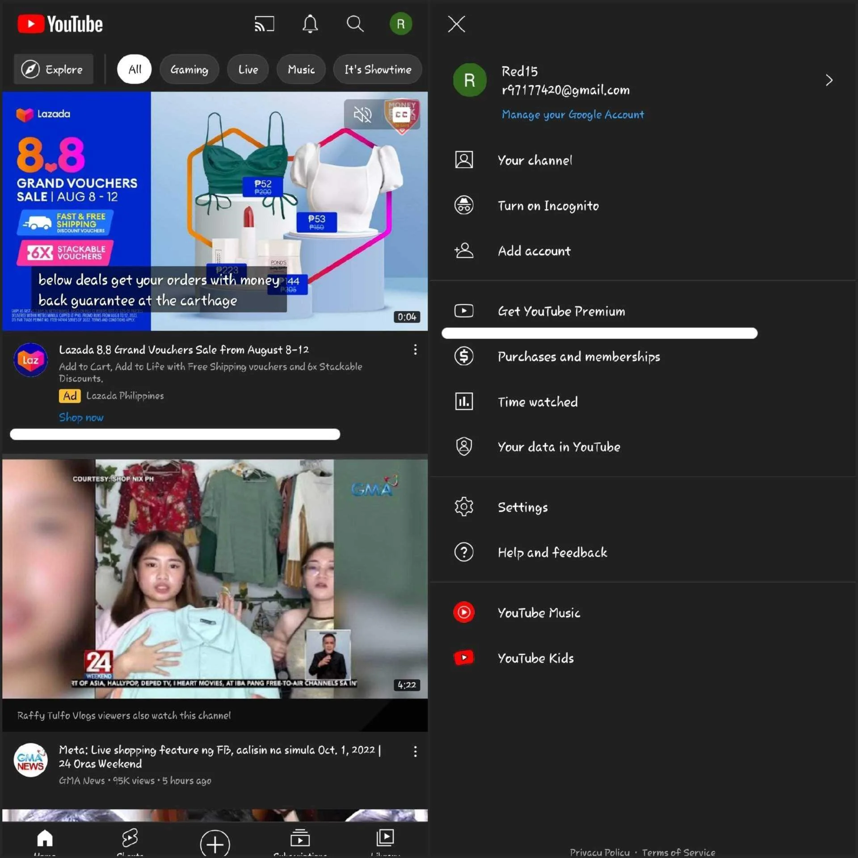Tap the Red15 account avatar
The width and height of the screenshot is (858, 858).
point(470,80)
